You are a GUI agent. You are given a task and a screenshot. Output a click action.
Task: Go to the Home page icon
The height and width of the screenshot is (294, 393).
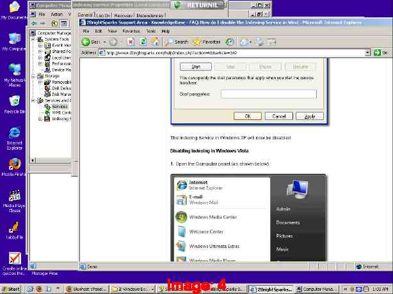(155, 42)
